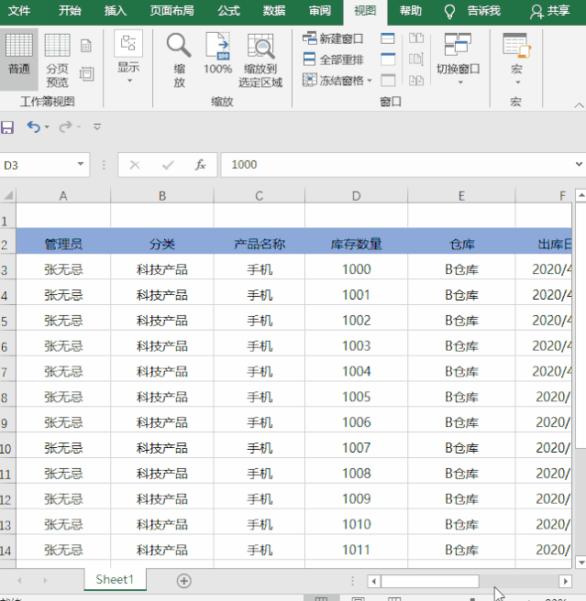The width and height of the screenshot is (586, 601).
Task: Click the Zoom (缩放) magnifier icon
Action: pyautogui.click(x=179, y=59)
